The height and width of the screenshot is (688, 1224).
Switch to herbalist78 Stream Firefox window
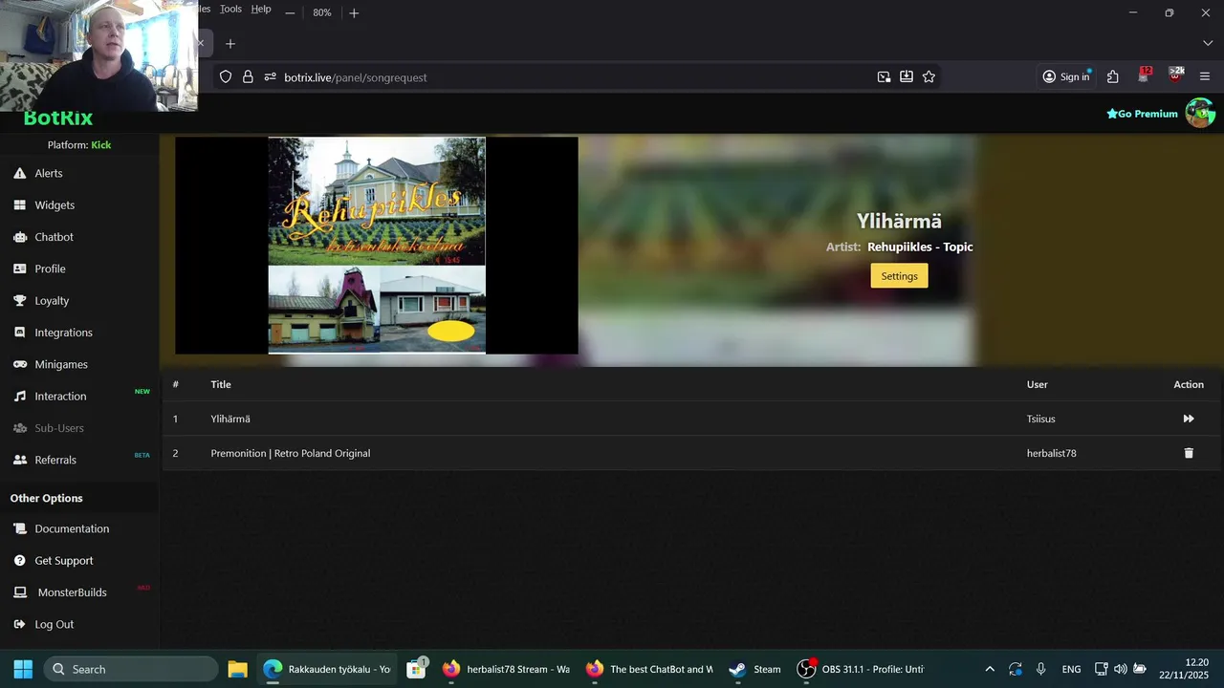point(506,669)
